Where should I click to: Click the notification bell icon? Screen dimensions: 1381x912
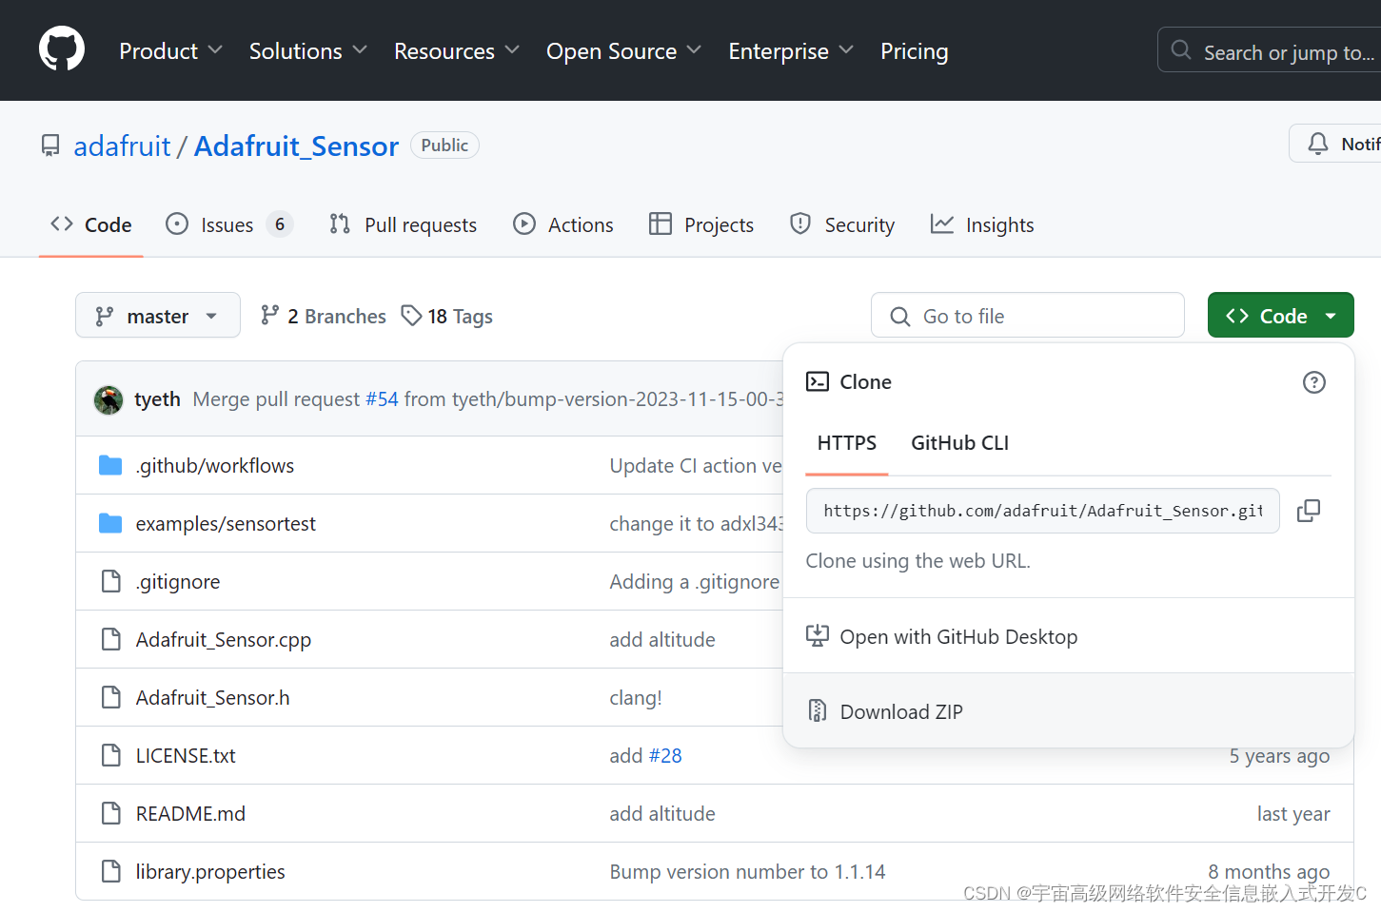tap(1318, 144)
